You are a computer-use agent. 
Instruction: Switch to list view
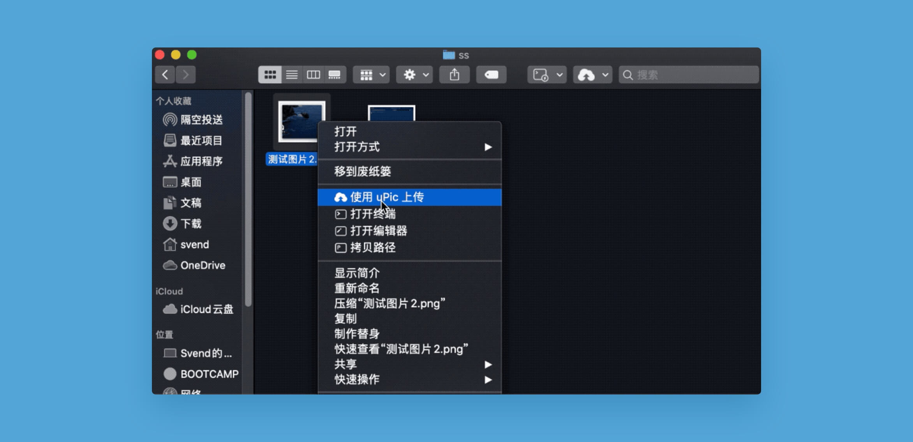click(x=292, y=75)
